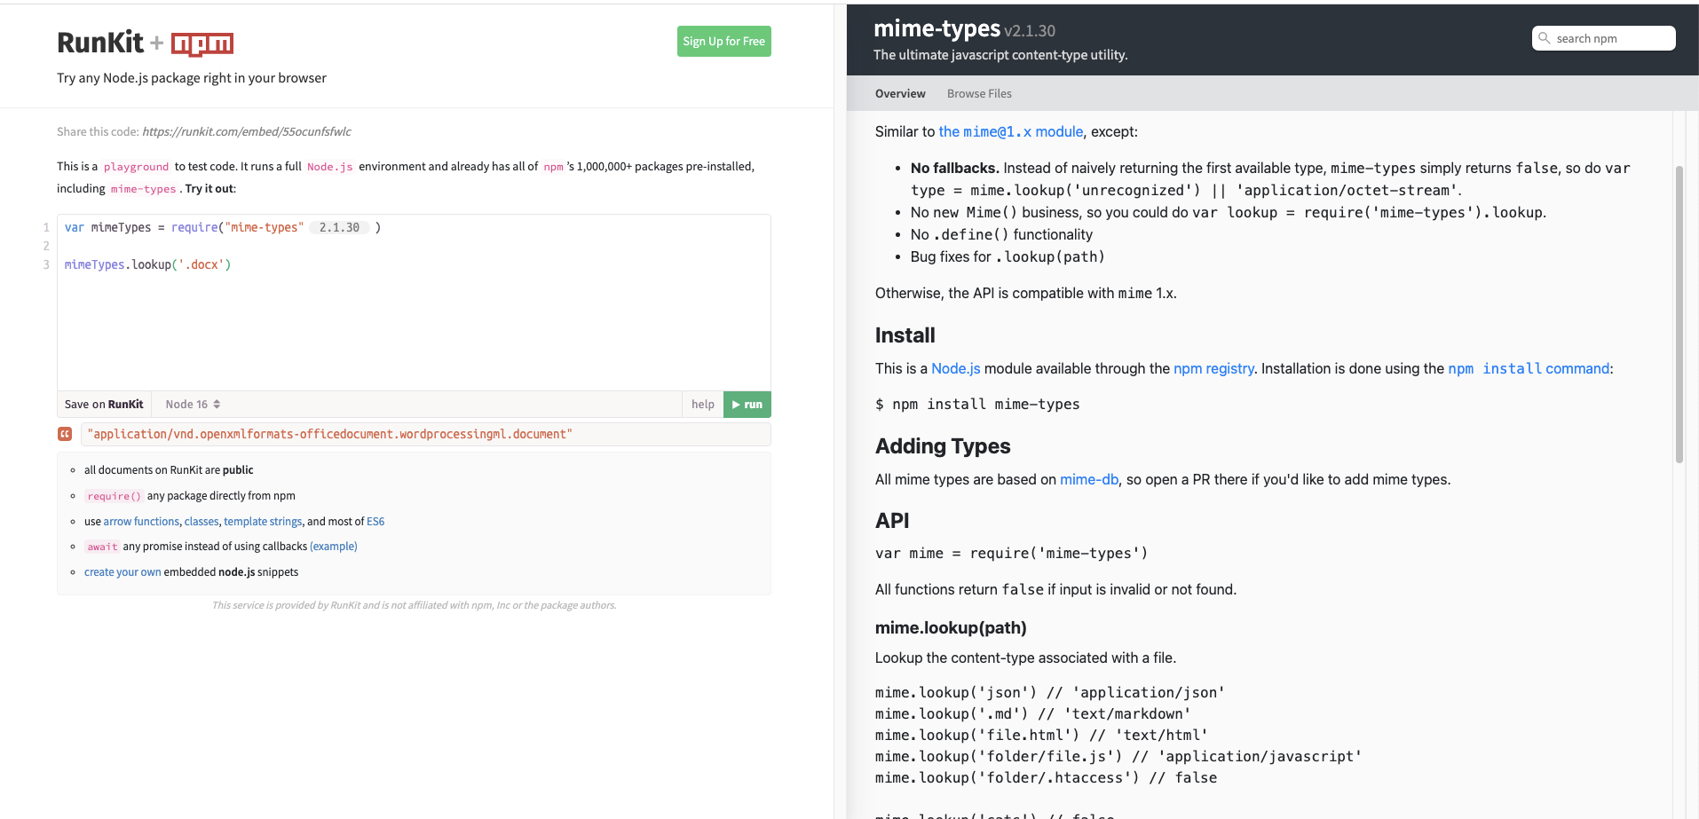This screenshot has height=819, width=1699.
Task: Select the Overview tab
Action: tap(899, 93)
